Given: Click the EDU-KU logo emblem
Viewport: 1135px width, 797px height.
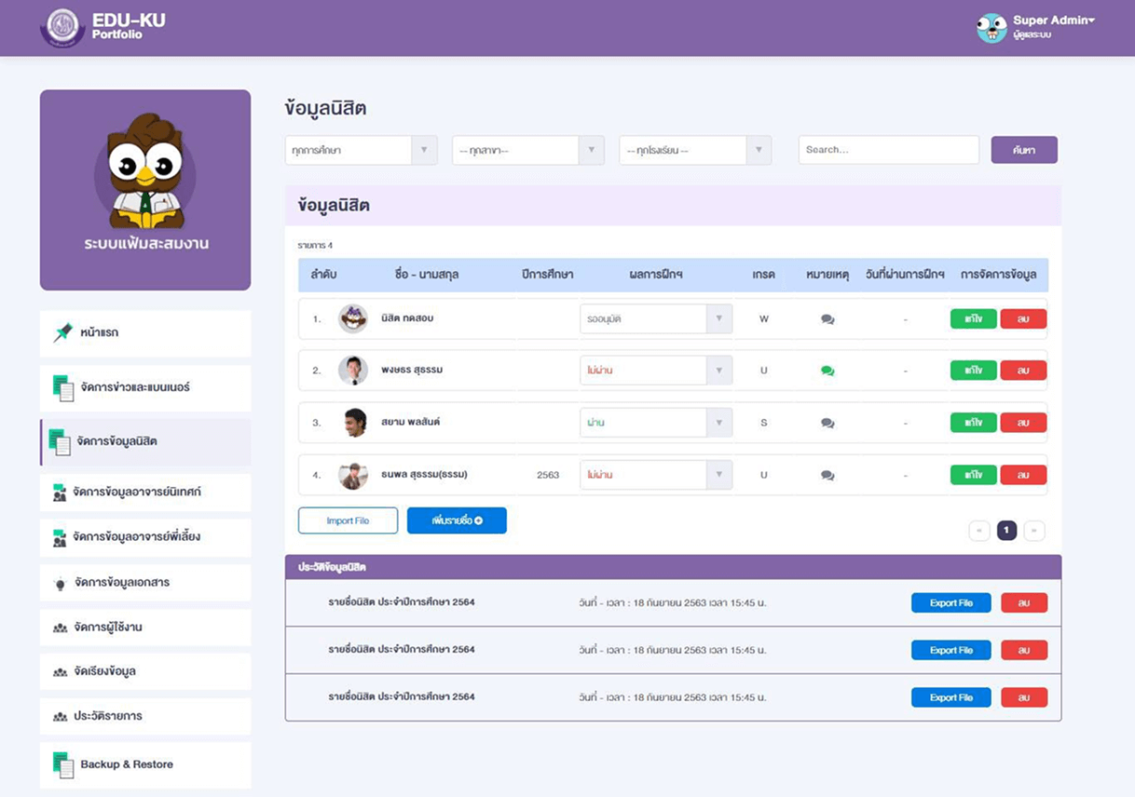Looking at the screenshot, I should [x=62, y=27].
